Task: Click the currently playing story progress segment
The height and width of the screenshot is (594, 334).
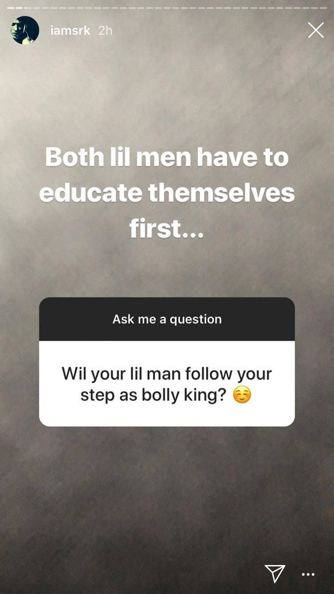Action: [28, 8]
